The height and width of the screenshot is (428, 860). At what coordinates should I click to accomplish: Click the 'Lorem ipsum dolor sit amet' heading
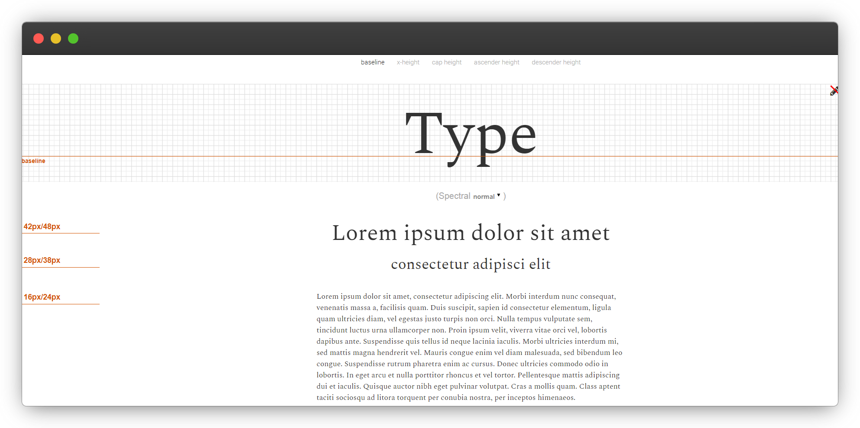[471, 233]
